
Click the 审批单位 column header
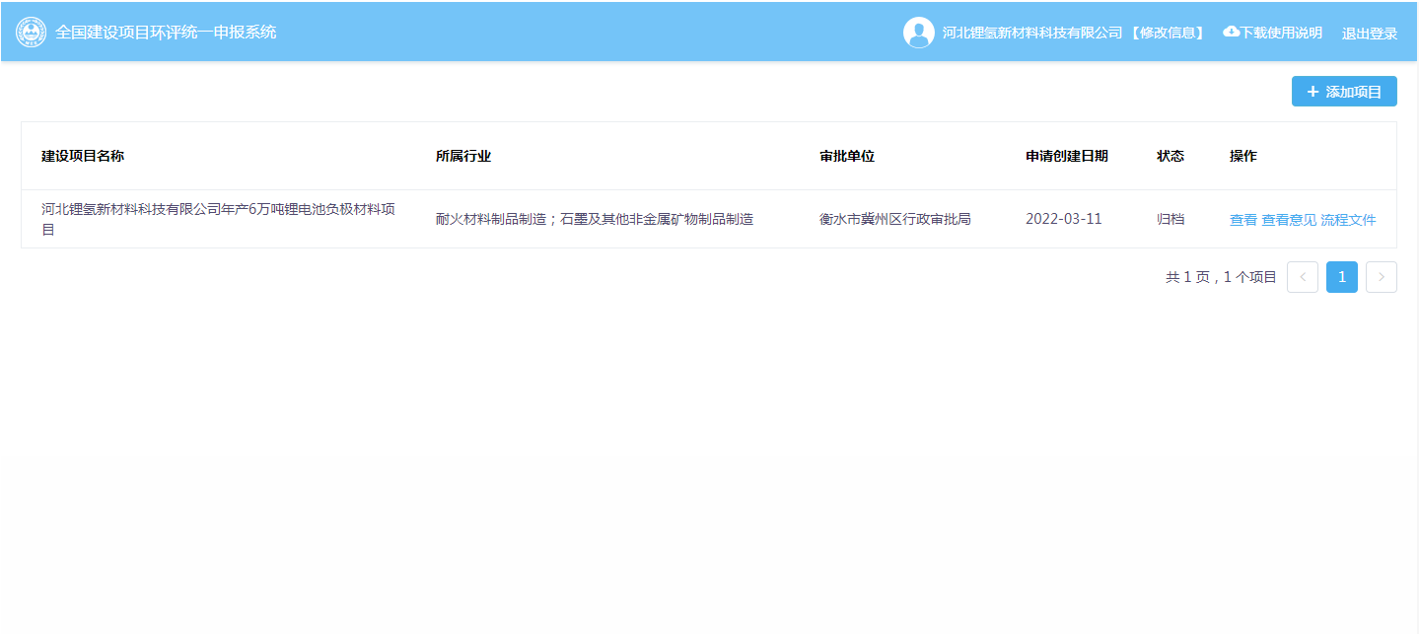click(847, 156)
